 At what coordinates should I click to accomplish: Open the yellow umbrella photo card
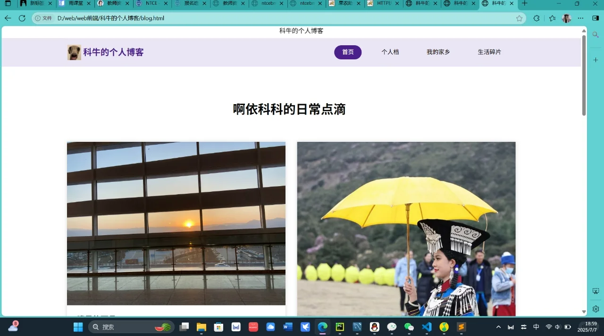coord(406,229)
